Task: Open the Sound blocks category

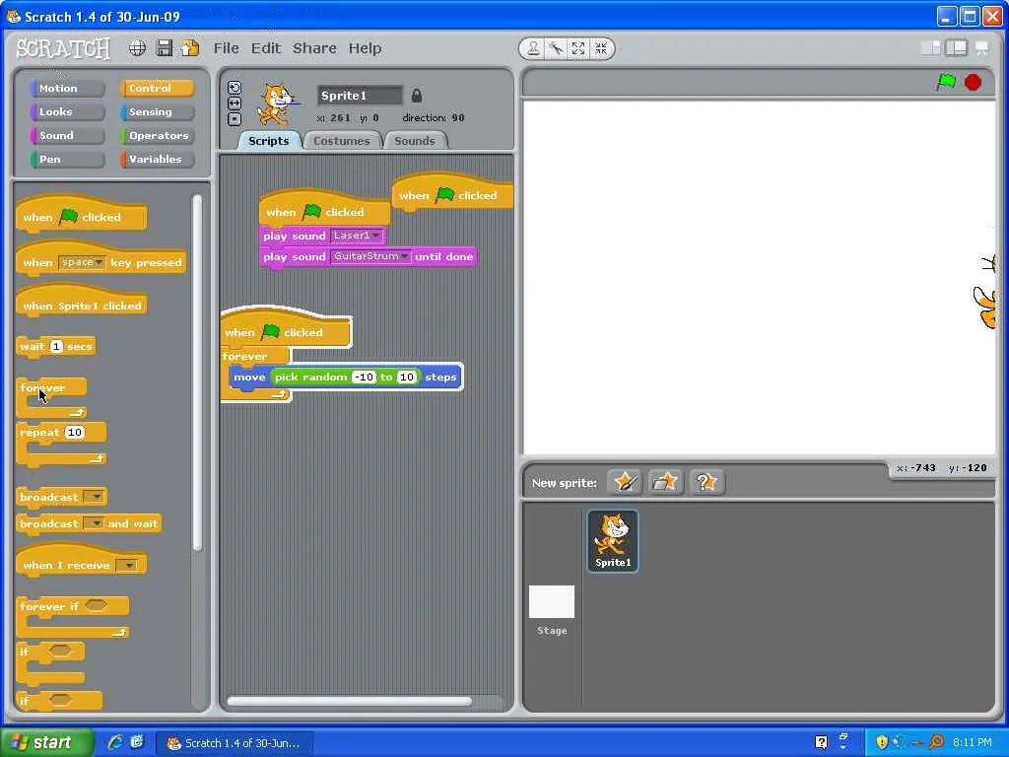Action: [x=67, y=136]
